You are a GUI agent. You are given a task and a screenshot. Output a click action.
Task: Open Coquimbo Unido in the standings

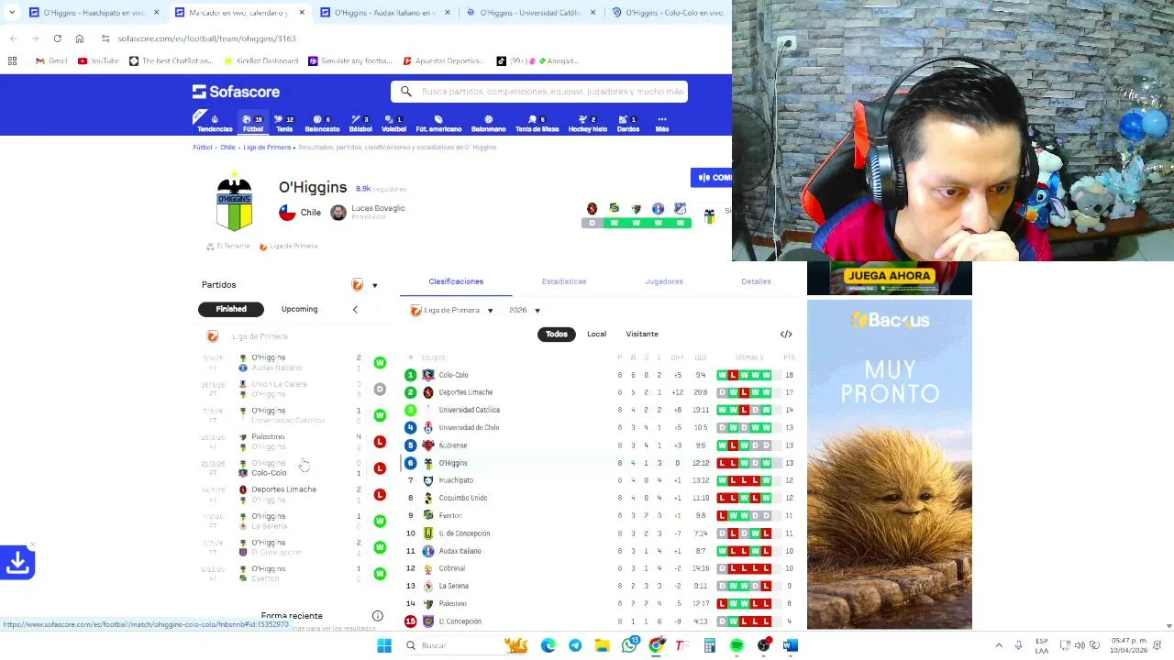[x=601, y=498]
